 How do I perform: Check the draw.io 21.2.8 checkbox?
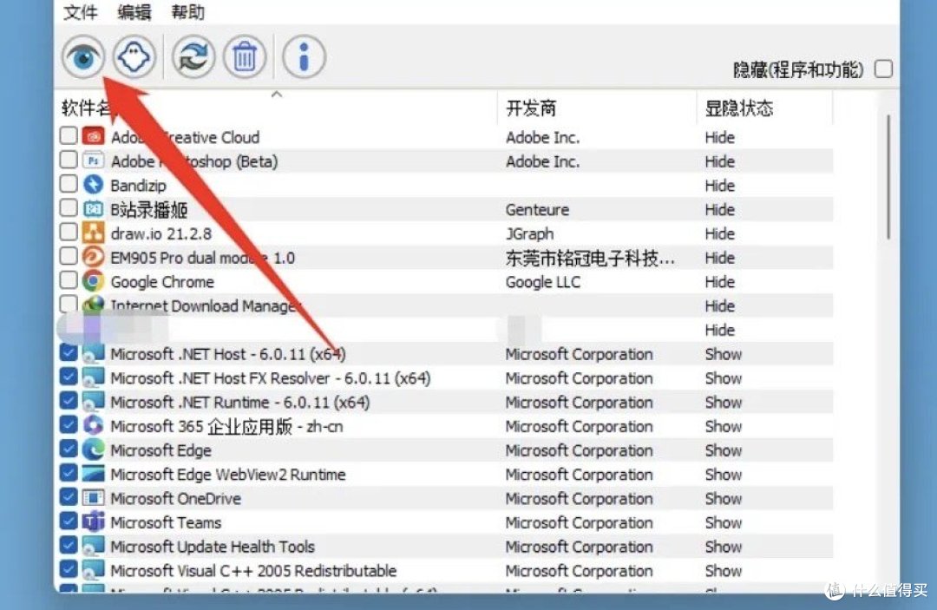pyautogui.click(x=69, y=232)
